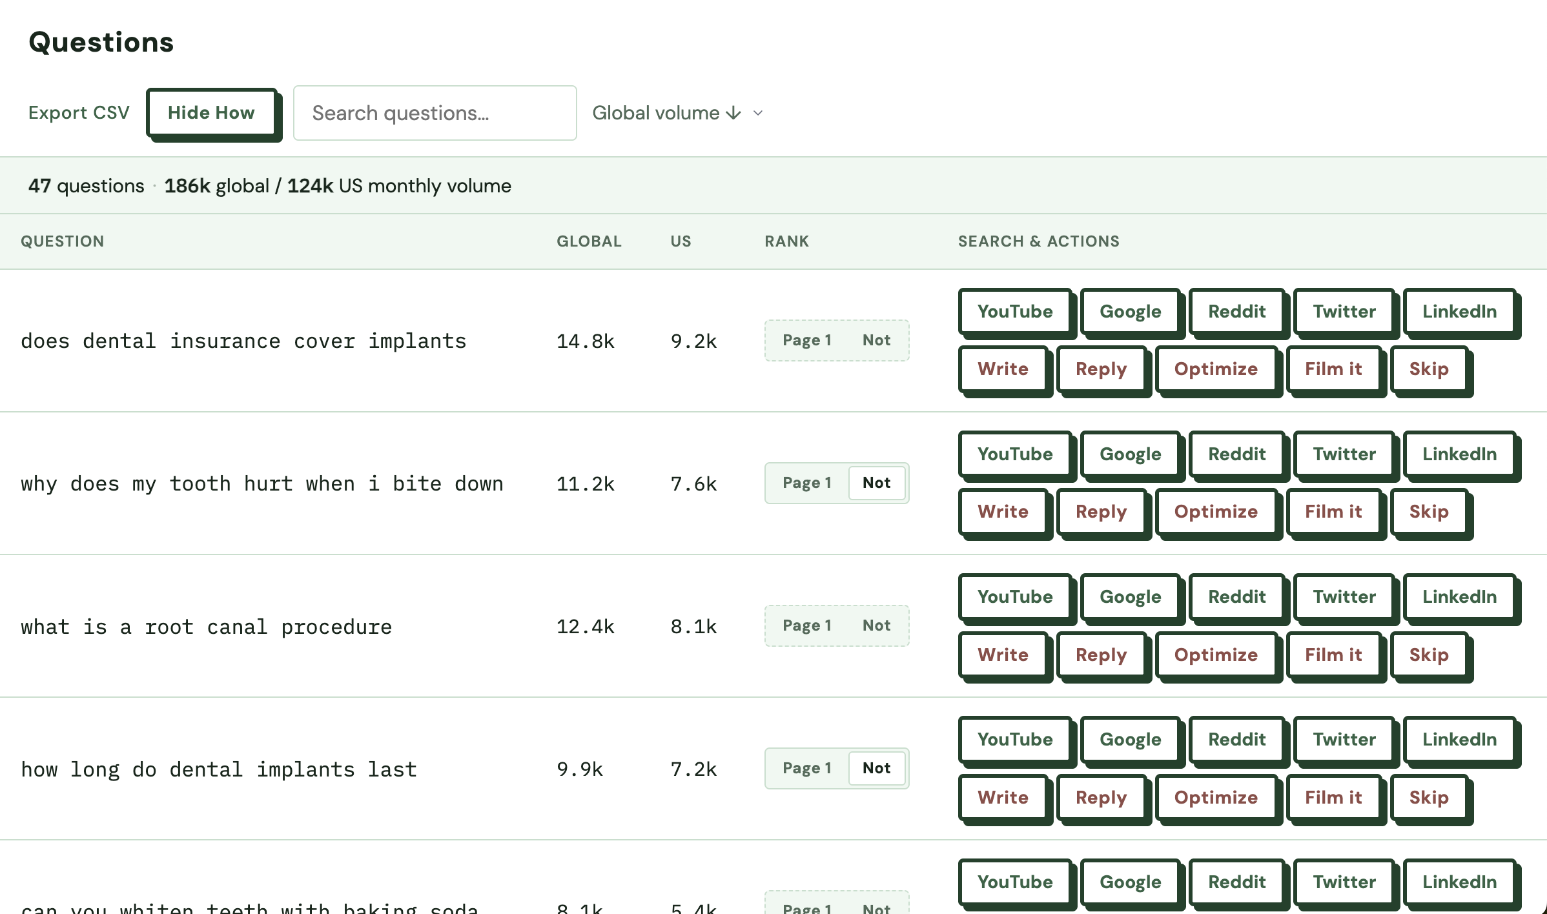
Task: Click Optimize for 'does dental insurance cover implants'
Action: (x=1216, y=369)
